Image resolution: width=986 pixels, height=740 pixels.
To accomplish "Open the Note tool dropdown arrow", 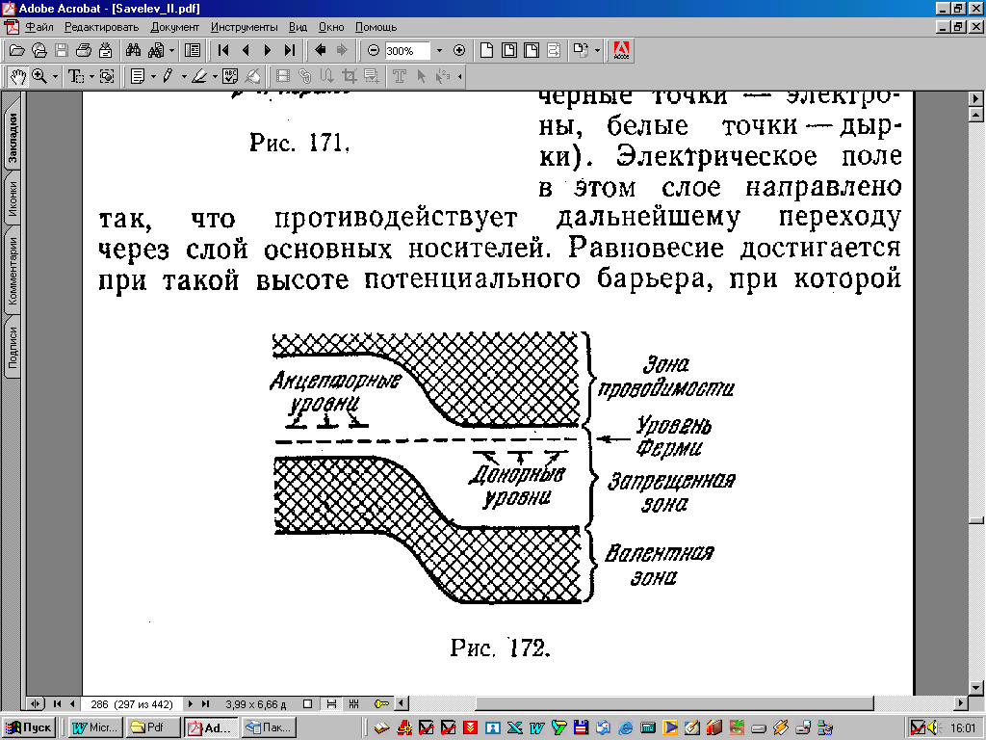I will [x=153, y=77].
